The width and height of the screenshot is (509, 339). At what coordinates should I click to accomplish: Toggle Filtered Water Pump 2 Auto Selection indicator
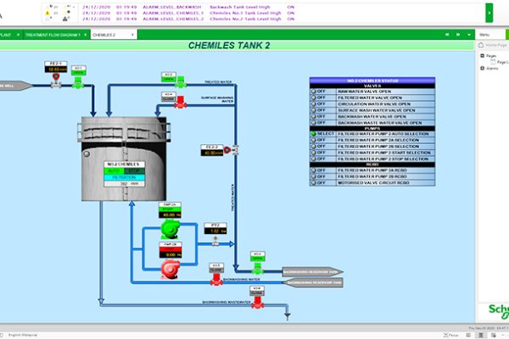(314, 134)
